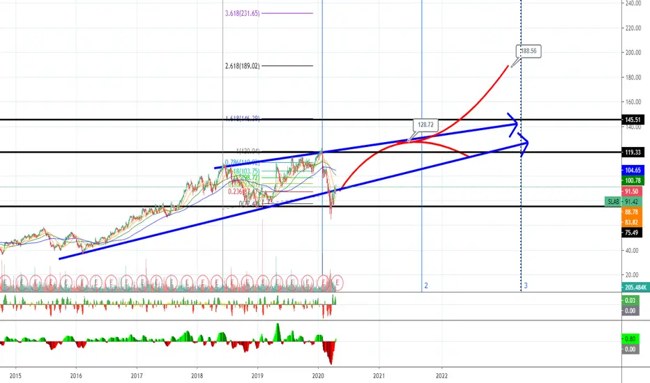Select the 119.33 horizontal line price tag
Image resolution: width=650 pixels, height=383 pixels.
tap(633, 153)
